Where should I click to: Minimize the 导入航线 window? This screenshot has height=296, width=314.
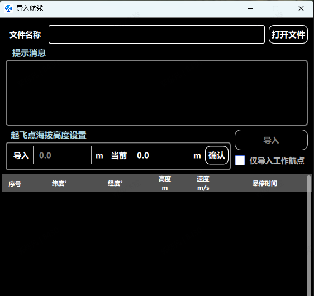tap(250, 8)
